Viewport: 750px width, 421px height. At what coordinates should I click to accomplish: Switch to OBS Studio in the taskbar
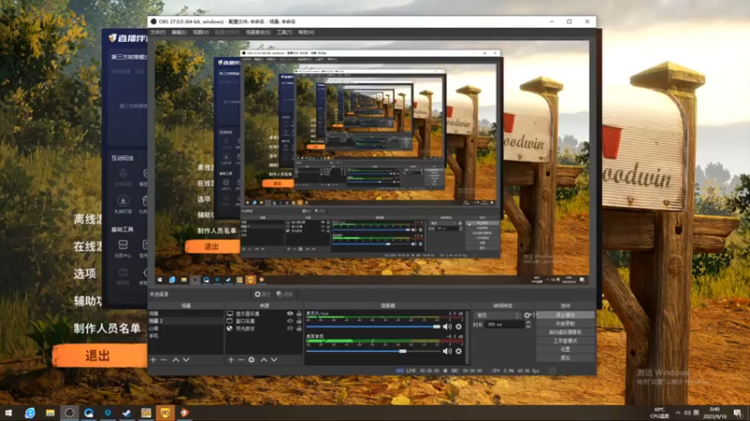tap(69, 413)
